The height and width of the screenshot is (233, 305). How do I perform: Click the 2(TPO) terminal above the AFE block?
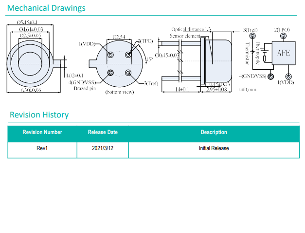(283, 36)
